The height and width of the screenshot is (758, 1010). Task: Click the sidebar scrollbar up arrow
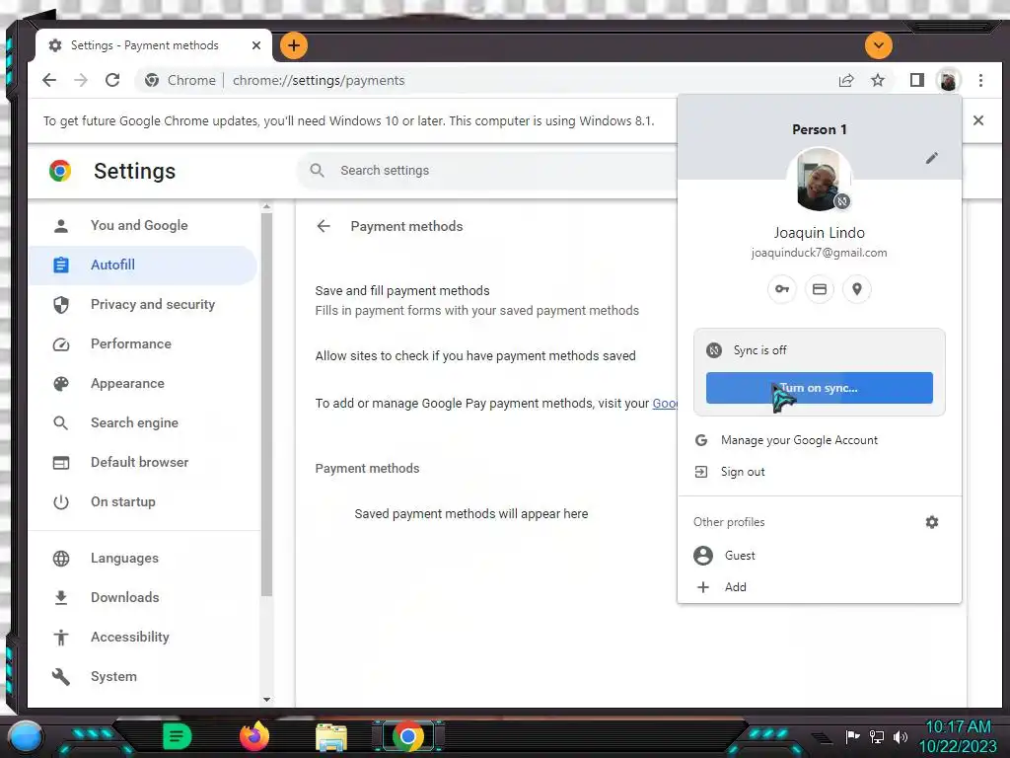(266, 206)
